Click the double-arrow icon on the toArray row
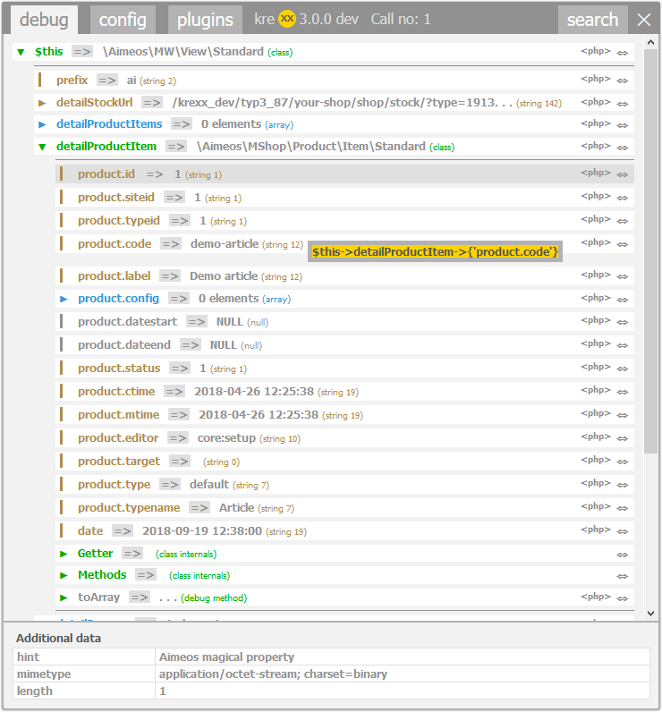Viewport: 662px width, 712px height. tap(623, 598)
